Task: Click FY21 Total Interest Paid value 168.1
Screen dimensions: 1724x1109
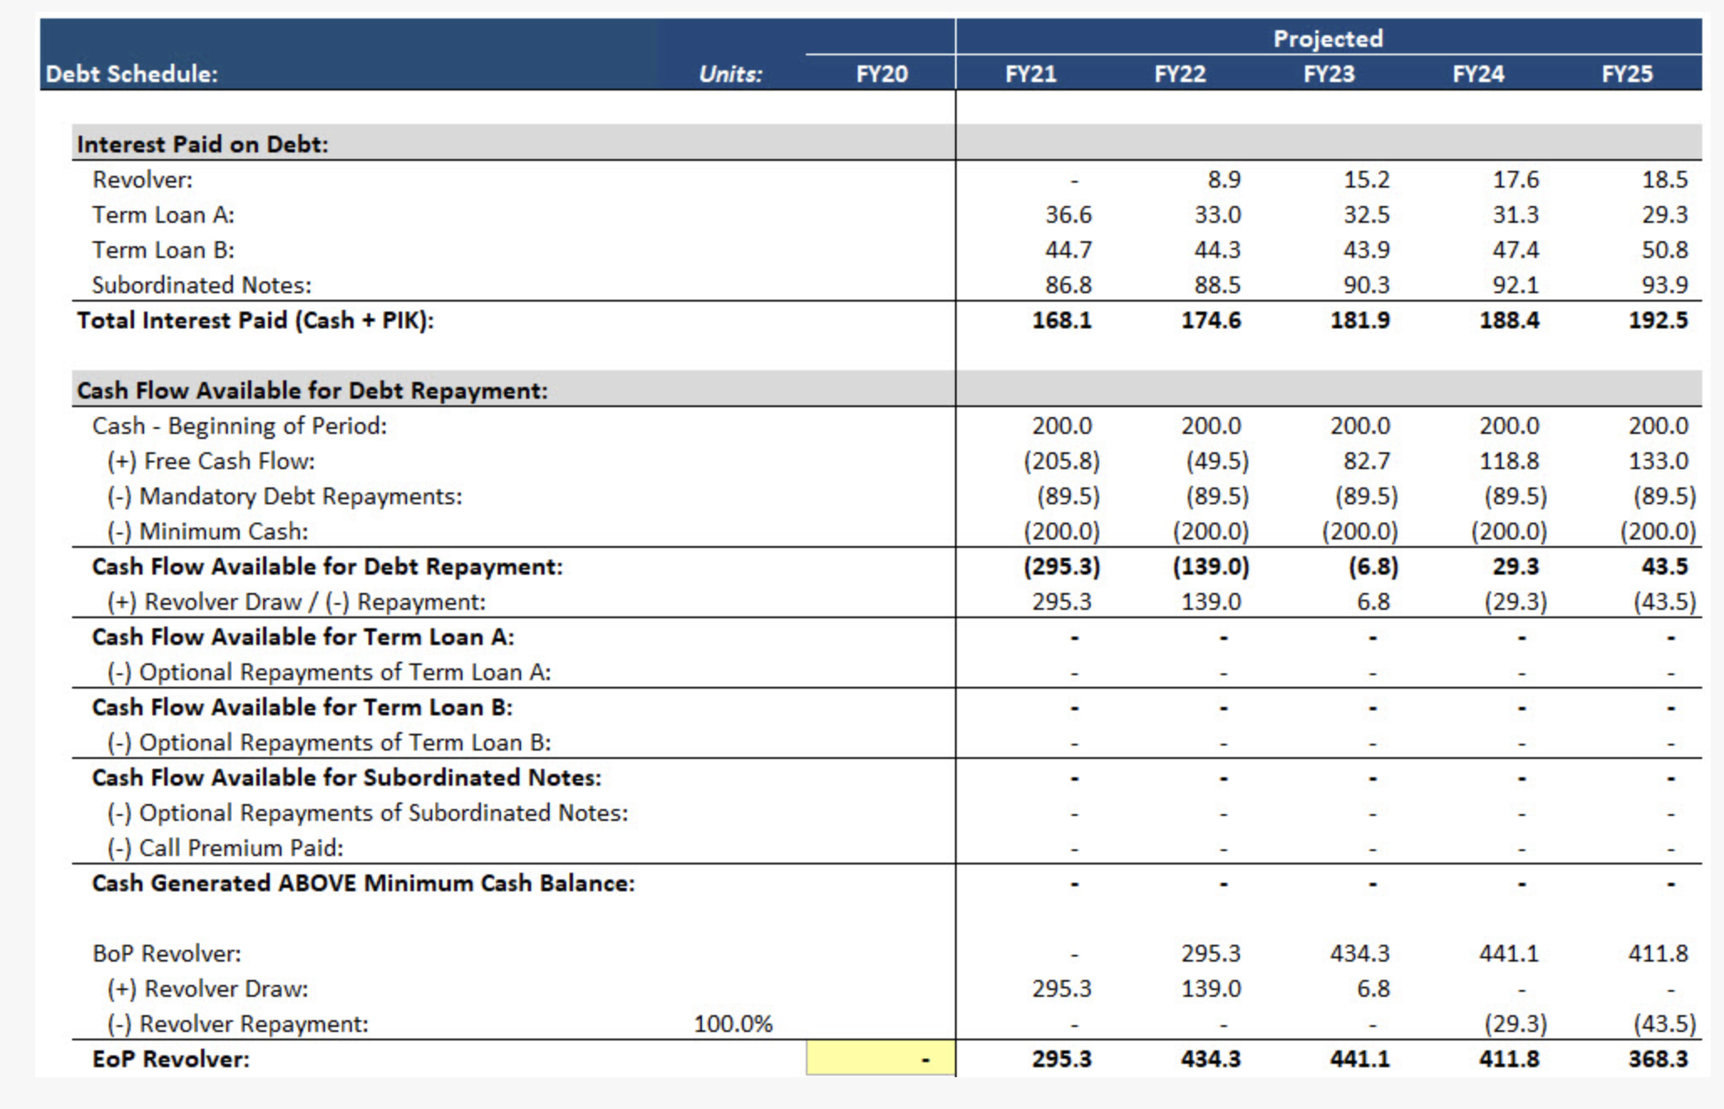Action: coord(1061,320)
